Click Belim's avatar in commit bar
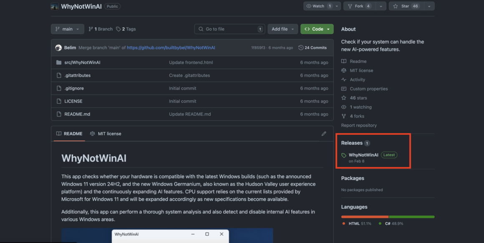This screenshot has height=243, width=484. [x=59, y=48]
